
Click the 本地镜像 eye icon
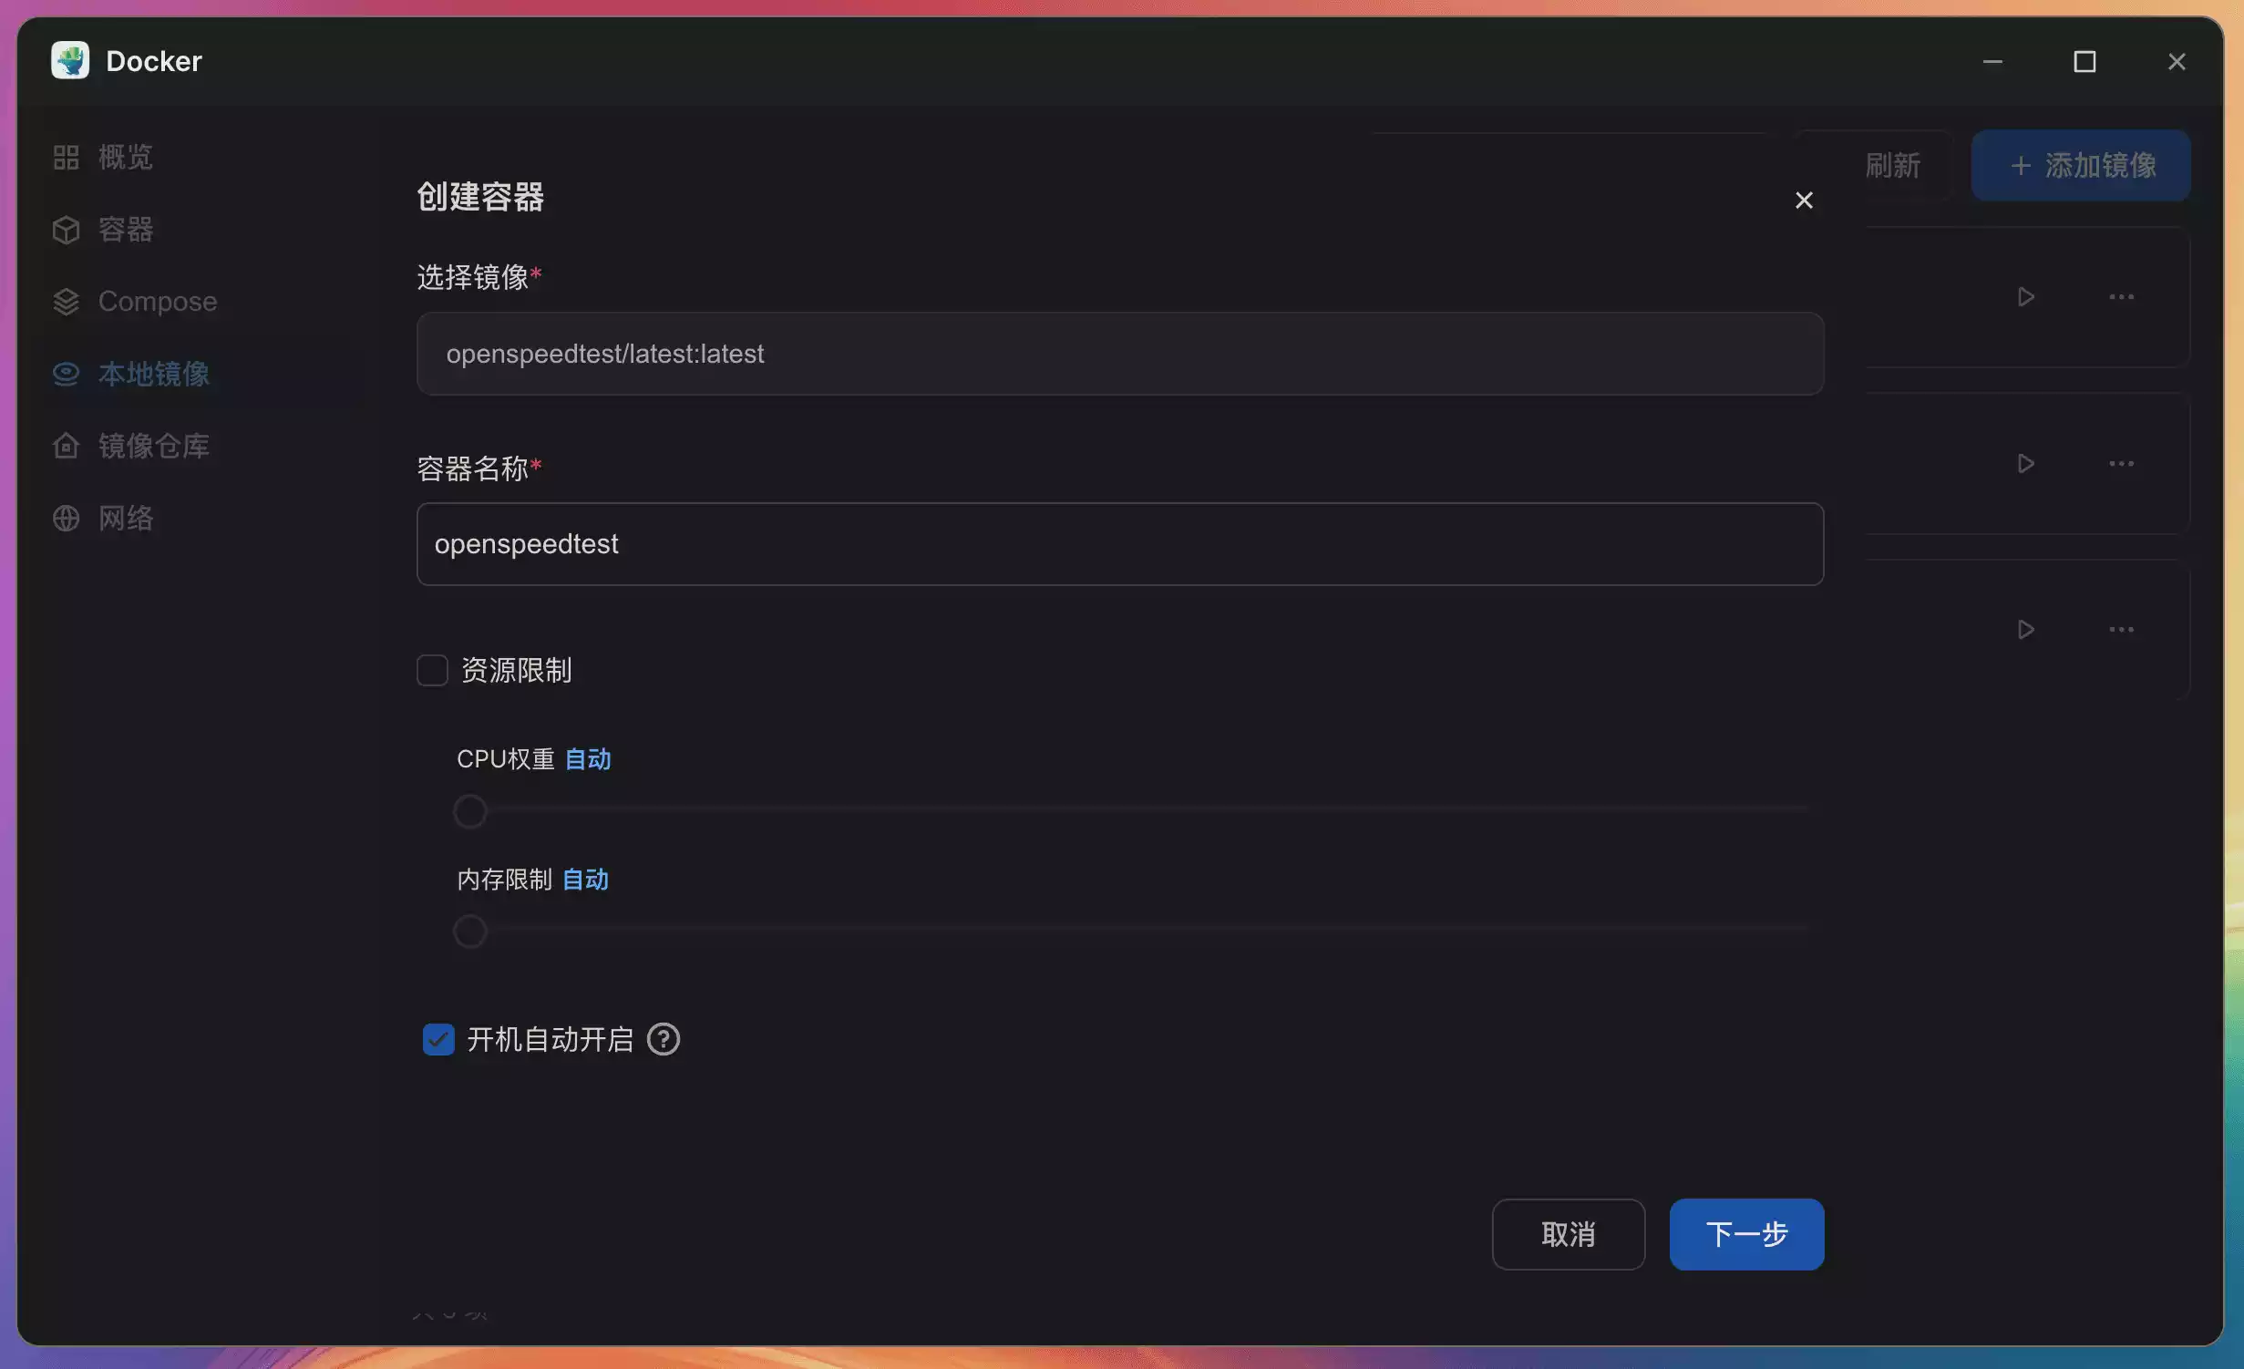click(x=66, y=374)
